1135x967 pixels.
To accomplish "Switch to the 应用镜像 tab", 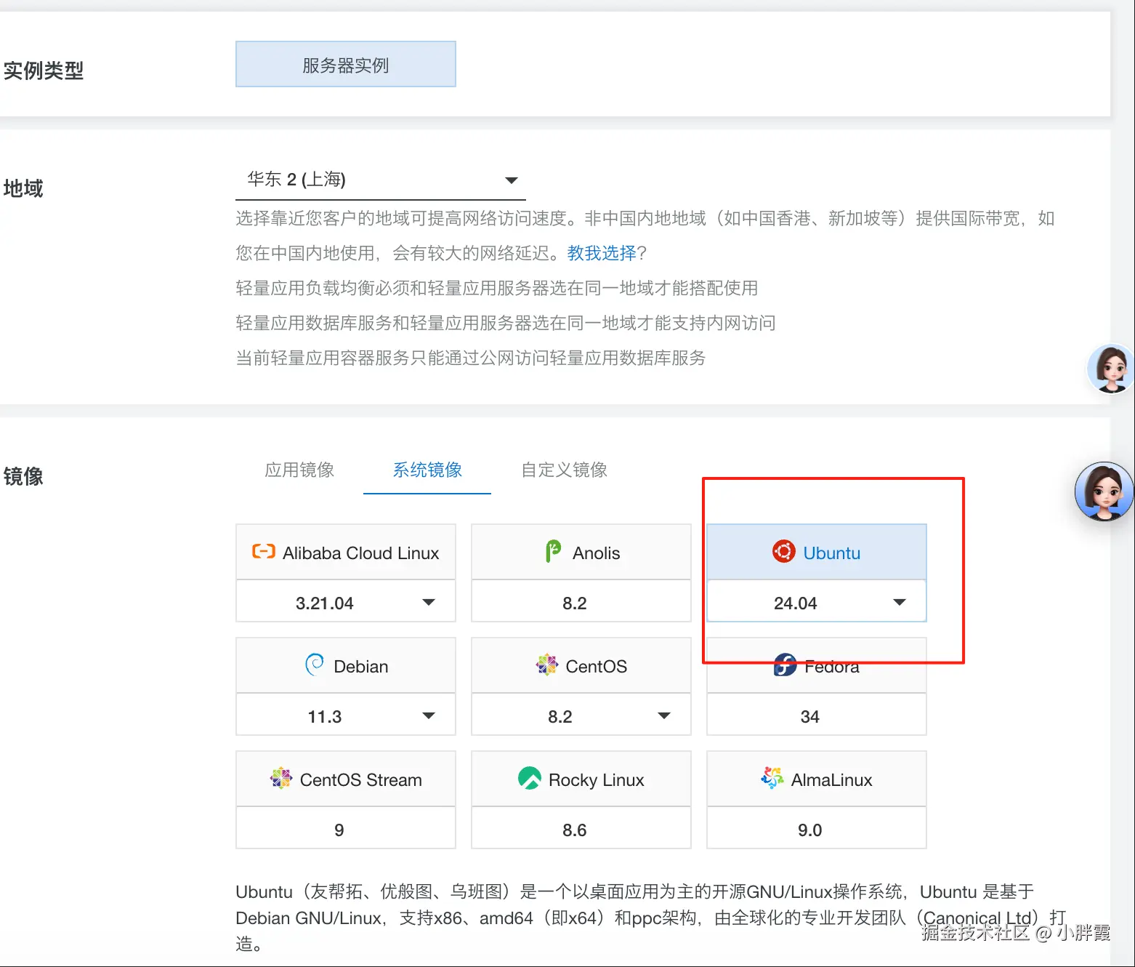I will point(299,470).
